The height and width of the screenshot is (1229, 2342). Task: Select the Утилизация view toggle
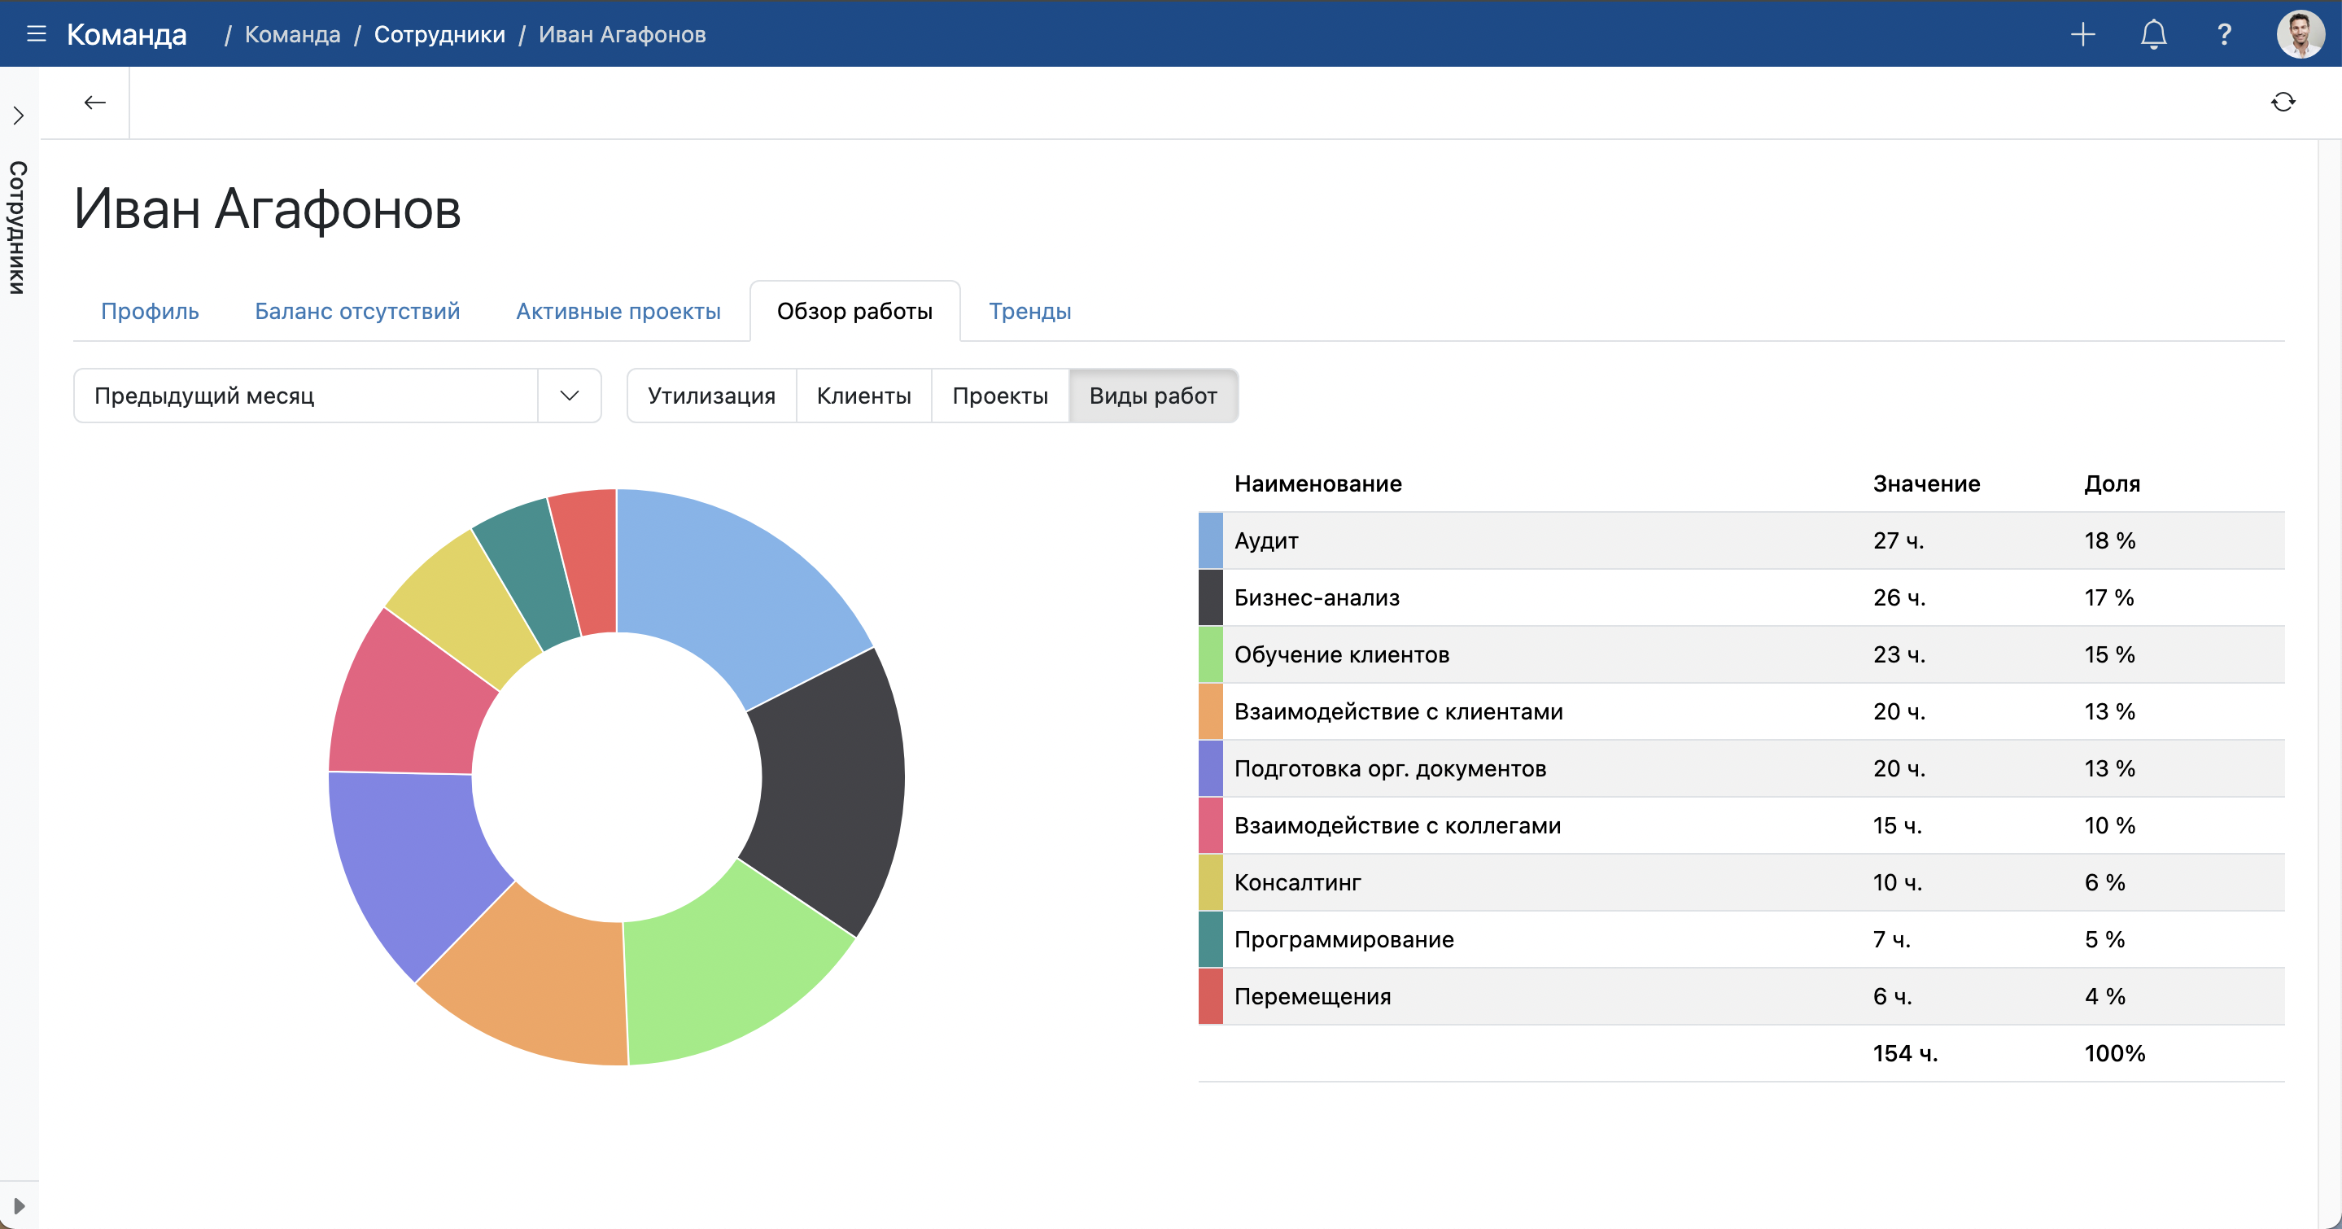pyautogui.click(x=712, y=396)
